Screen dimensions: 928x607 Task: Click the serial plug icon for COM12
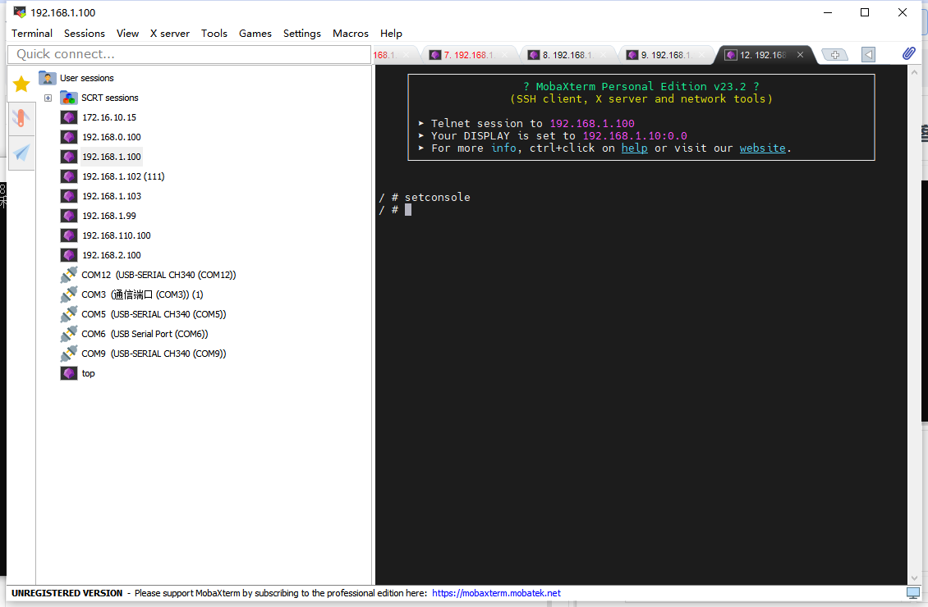coord(69,275)
